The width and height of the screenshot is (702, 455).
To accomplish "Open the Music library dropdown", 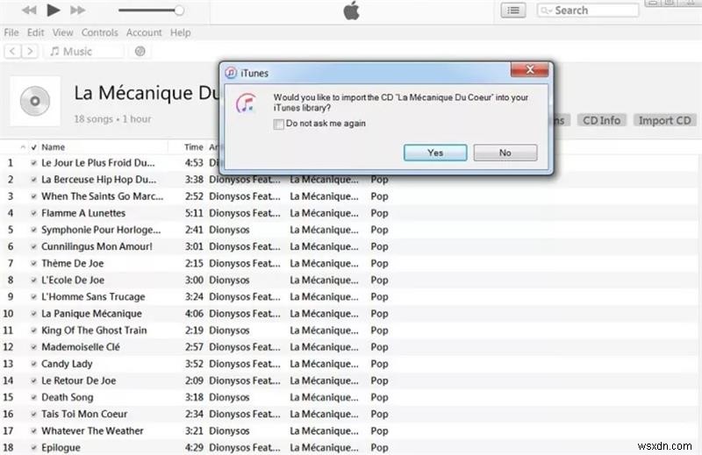I will click(x=83, y=52).
